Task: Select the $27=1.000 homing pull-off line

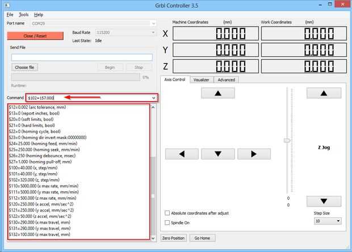Action: 40,162
